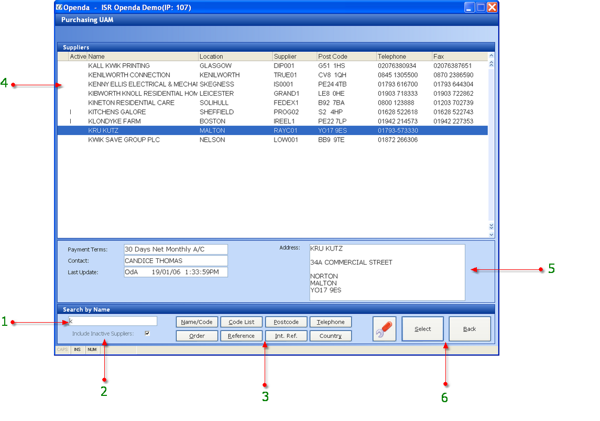Search suppliers by Postcode button
Screen dimensions: 600x421
click(286, 322)
